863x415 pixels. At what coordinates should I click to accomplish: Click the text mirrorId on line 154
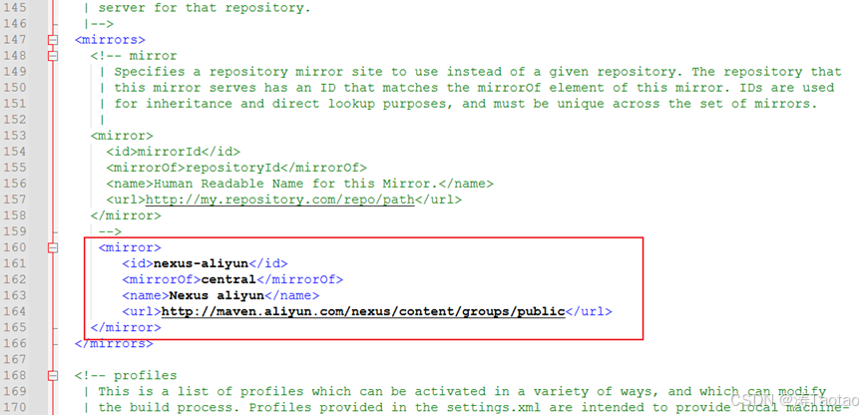tap(169, 152)
